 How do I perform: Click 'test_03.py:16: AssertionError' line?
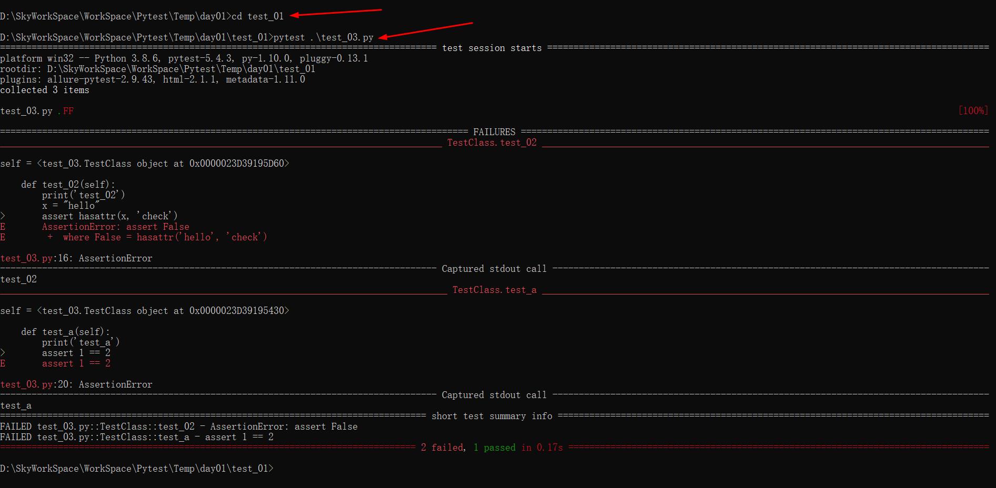[76, 258]
